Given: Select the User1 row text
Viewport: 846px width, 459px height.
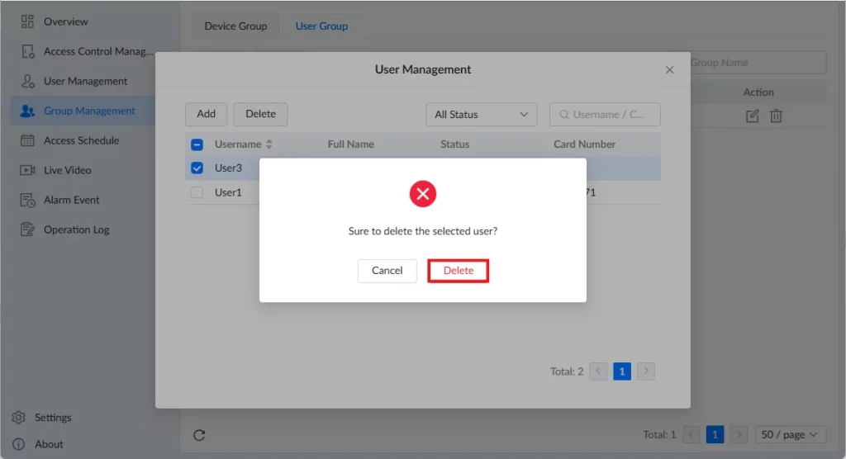Looking at the screenshot, I should point(228,192).
